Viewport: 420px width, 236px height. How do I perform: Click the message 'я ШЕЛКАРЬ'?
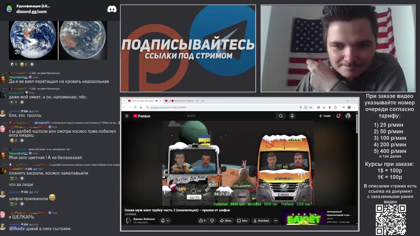[x=21, y=217]
